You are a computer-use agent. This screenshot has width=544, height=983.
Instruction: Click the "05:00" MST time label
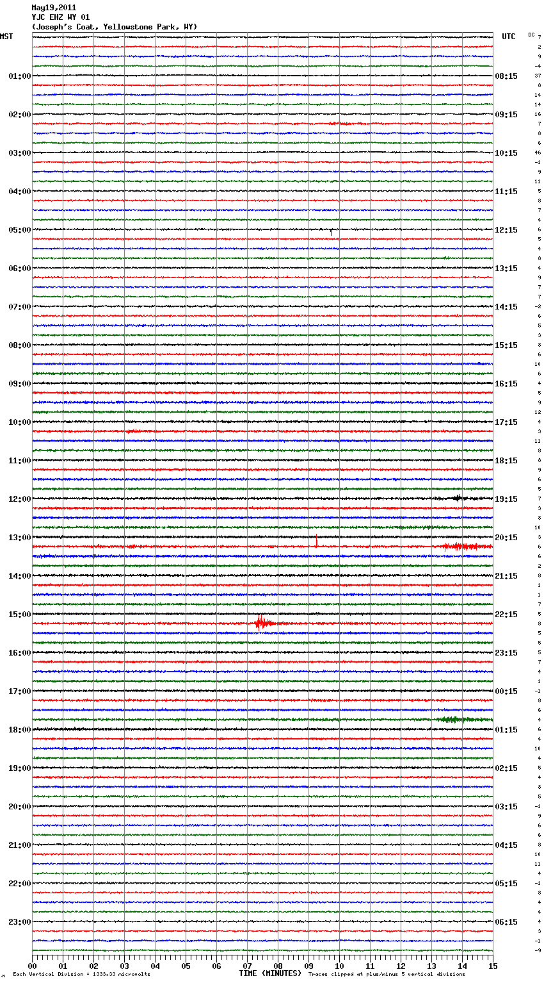point(20,230)
